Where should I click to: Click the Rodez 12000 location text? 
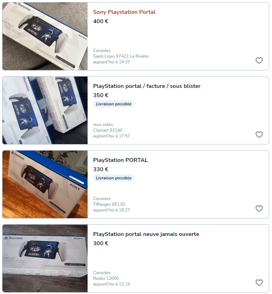106,278
